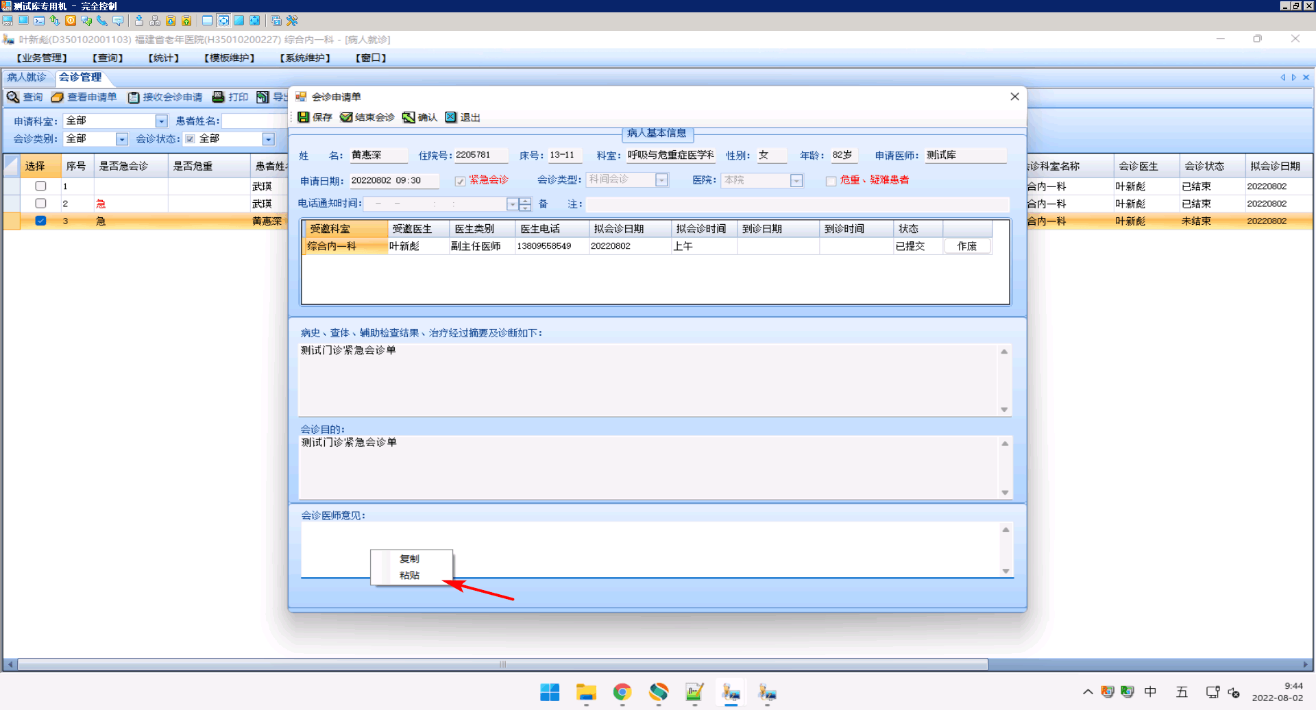The image size is (1316, 710).
Task: Expand the 医院 combo box
Action: pyautogui.click(x=796, y=180)
